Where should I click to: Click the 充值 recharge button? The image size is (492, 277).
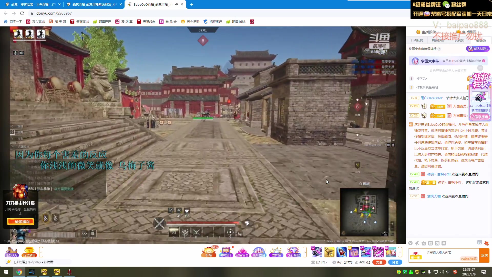(x=379, y=262)
